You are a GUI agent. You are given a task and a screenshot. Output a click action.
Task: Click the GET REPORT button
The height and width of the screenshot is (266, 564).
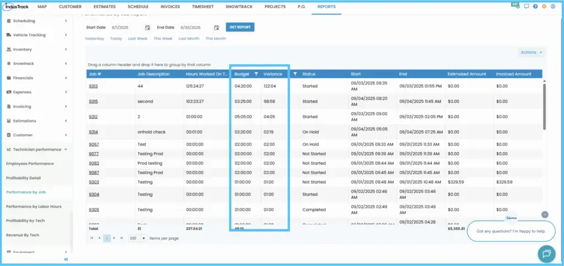240,27
